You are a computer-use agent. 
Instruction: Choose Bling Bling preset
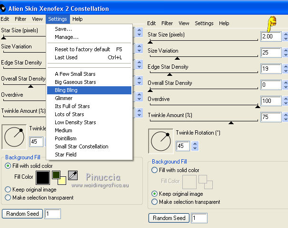click(x=89, y=90)
